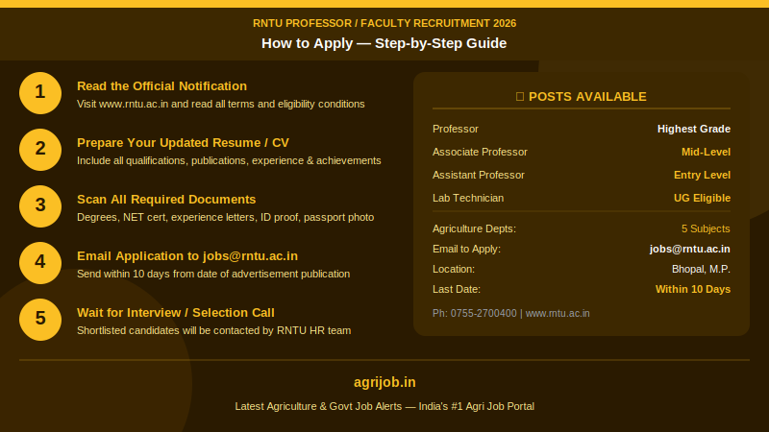Image resolution: width=769 pixels, height=432 pixels.
Task: Click the step 3 number circle
Action: (40, 206)
